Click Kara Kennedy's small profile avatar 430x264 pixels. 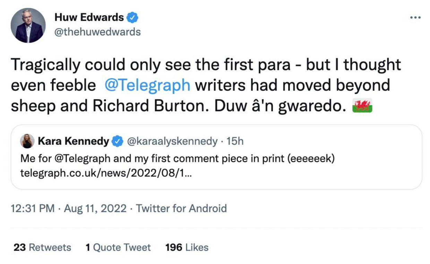click(27, 141)
